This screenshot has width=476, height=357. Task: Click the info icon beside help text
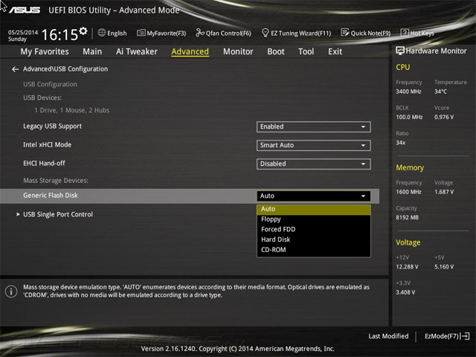11,292
